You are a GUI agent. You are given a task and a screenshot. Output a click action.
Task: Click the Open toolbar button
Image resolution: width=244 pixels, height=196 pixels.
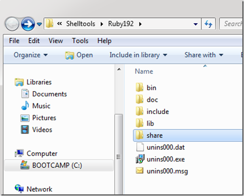pyautogui.click(x=79, y=55)
